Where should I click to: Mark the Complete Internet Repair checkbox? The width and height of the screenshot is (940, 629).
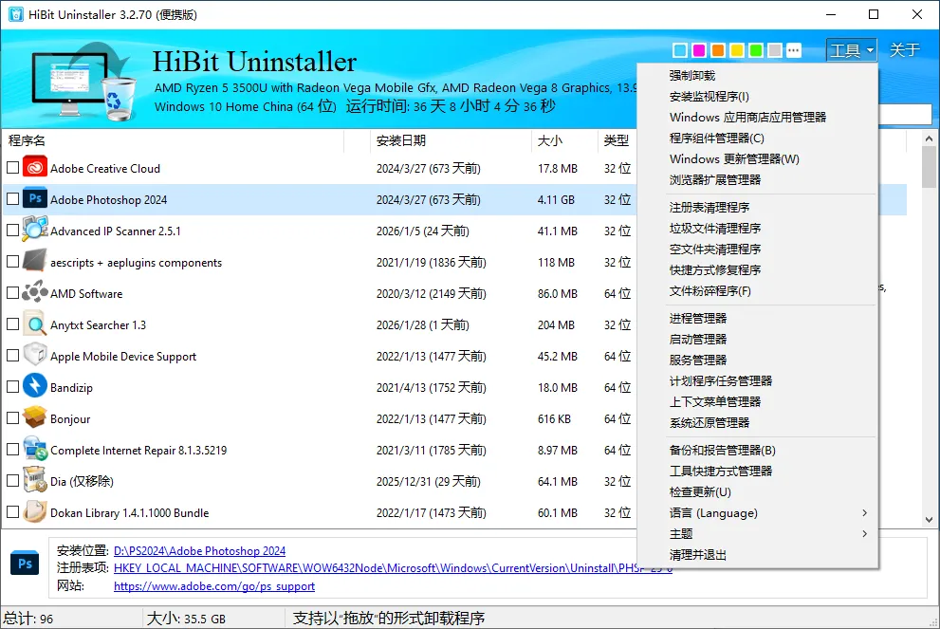(12, 449)
